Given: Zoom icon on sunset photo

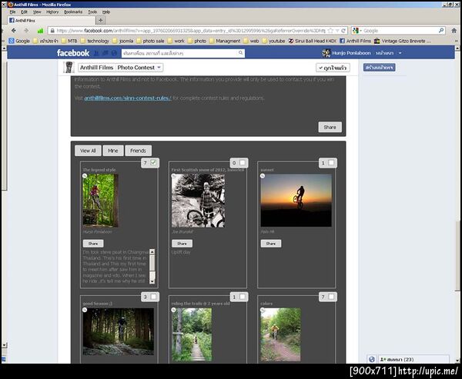Looking at the screenshot, I should click(263, 176).
